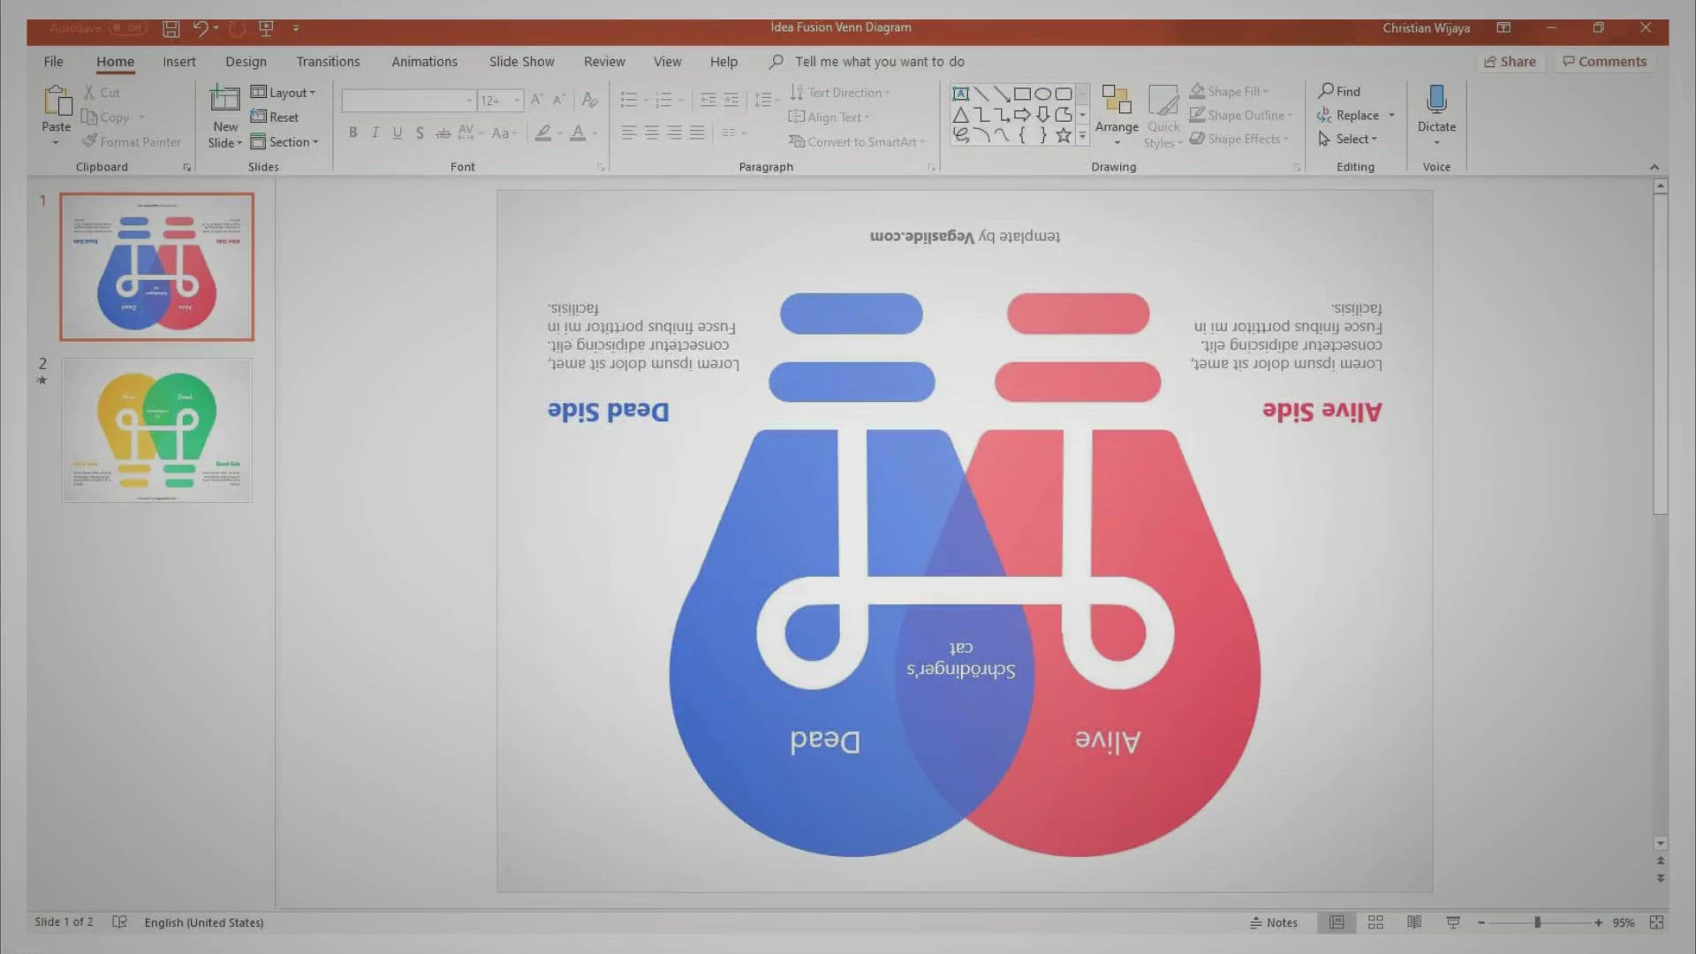Open the Transitions tab
Viewport: 1696px width, 954px height.
tap(328, 62)
